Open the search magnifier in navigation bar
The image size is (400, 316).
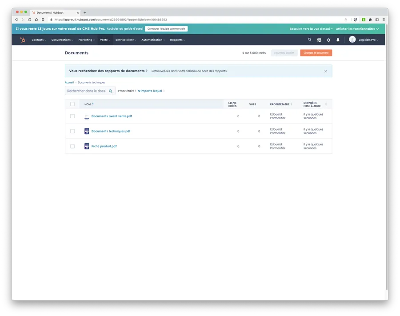coord(310,40)
